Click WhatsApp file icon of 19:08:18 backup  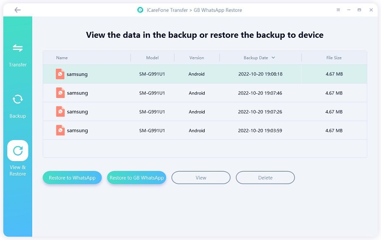[x=60, y=74]
